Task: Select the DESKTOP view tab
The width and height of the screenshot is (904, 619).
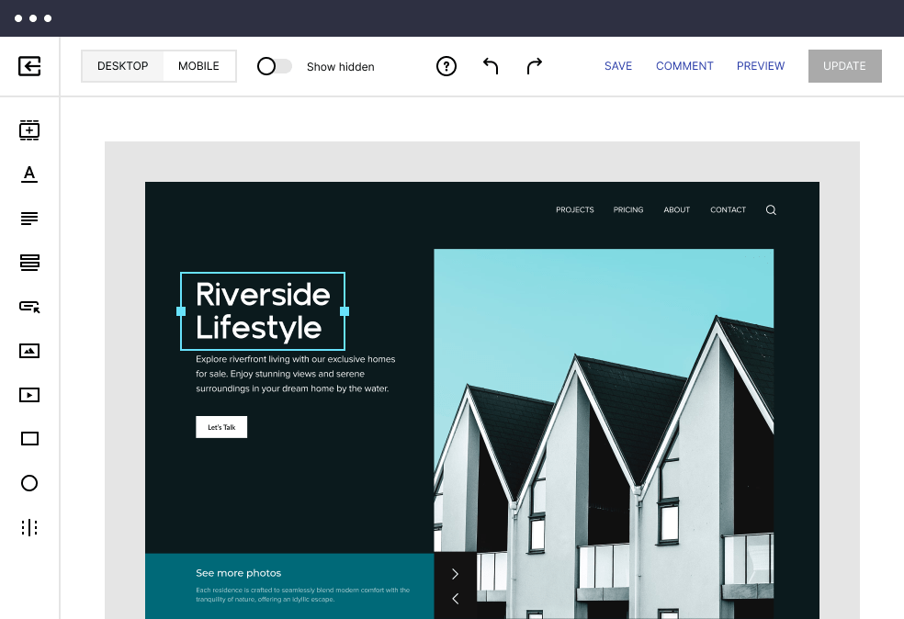Action: coord(122,65)
